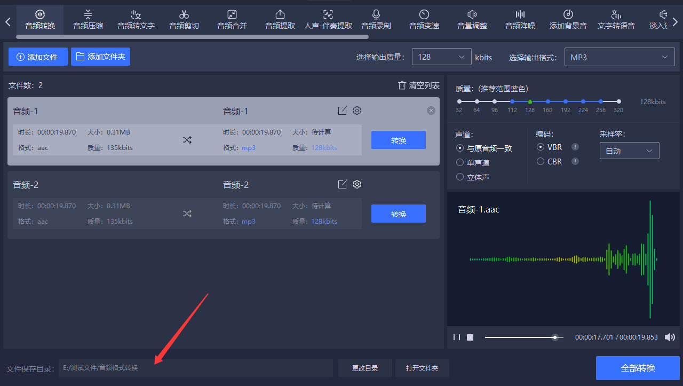
Task: Open the 音频录制 recording tool
Action: click(x=376, y=19)
